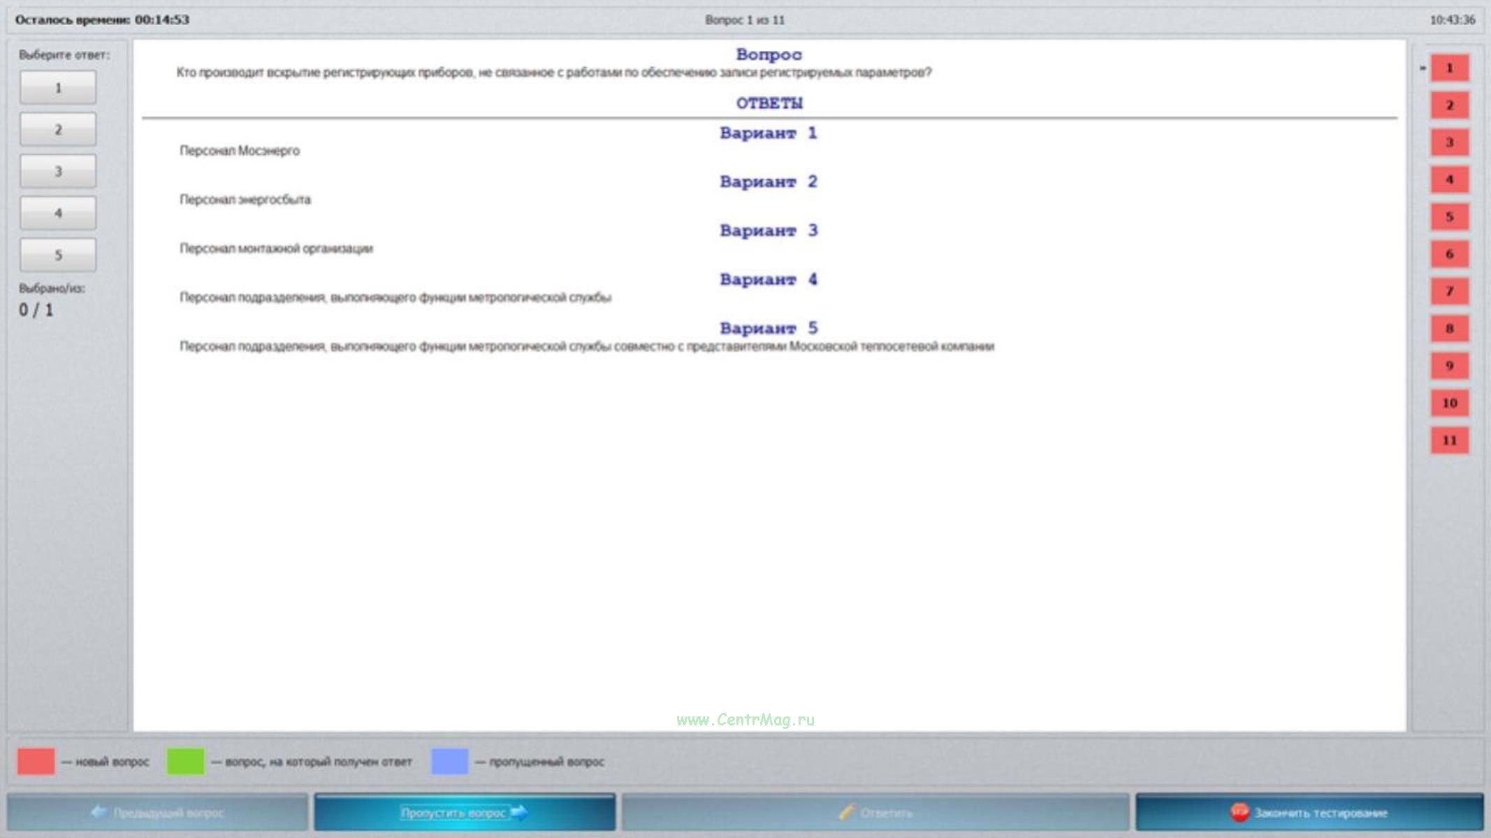
Task: Click the Вариант 4 answer text
Action: pyautogui.click(x=395, y=298)
